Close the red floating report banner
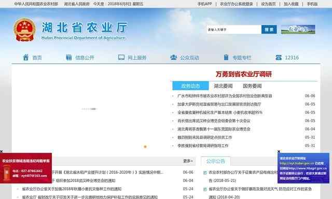Image resolution: width=332 pixels, height=199 pixels. [1, 151]
